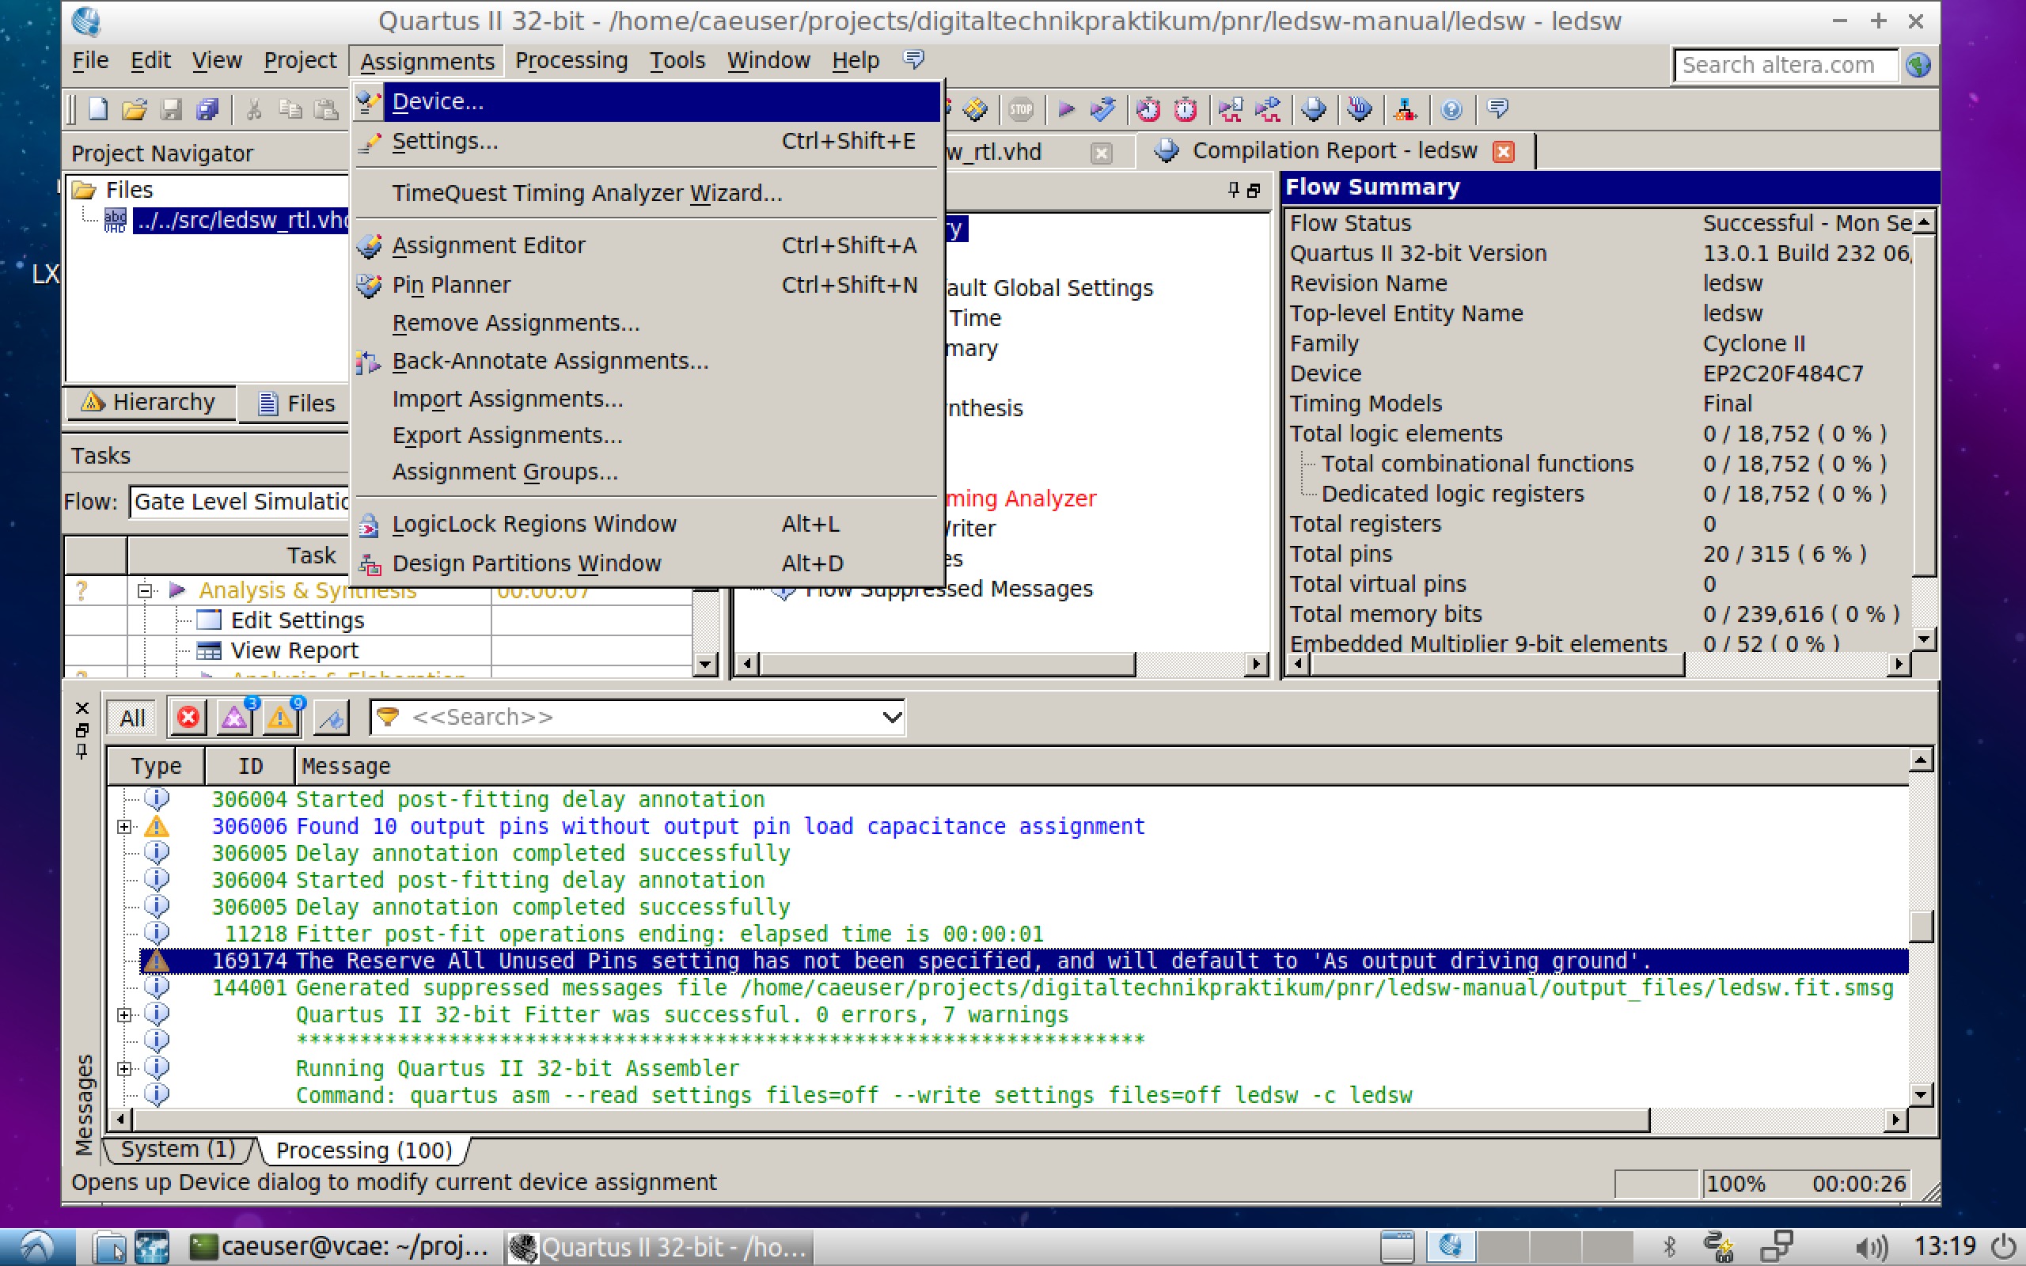Open the Chip Planner toolbar icon

click(974, 109)
